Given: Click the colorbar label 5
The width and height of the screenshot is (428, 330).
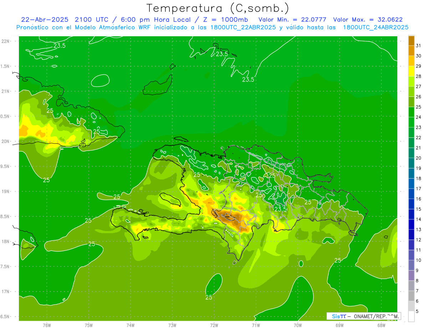Looking at the screenshot, I should point(417,311).
